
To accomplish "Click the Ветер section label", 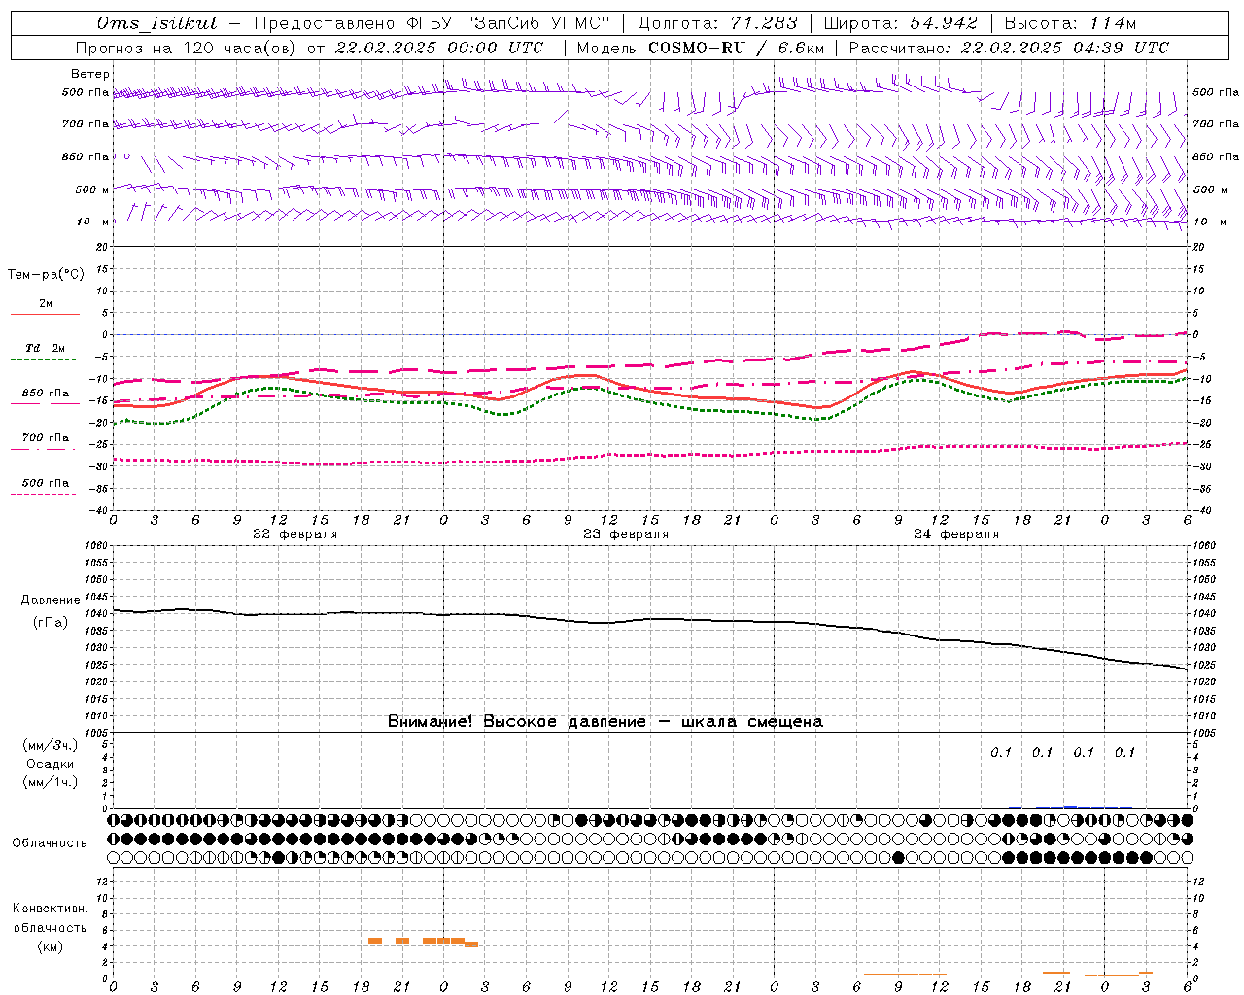I will click(x=90, y=74).
